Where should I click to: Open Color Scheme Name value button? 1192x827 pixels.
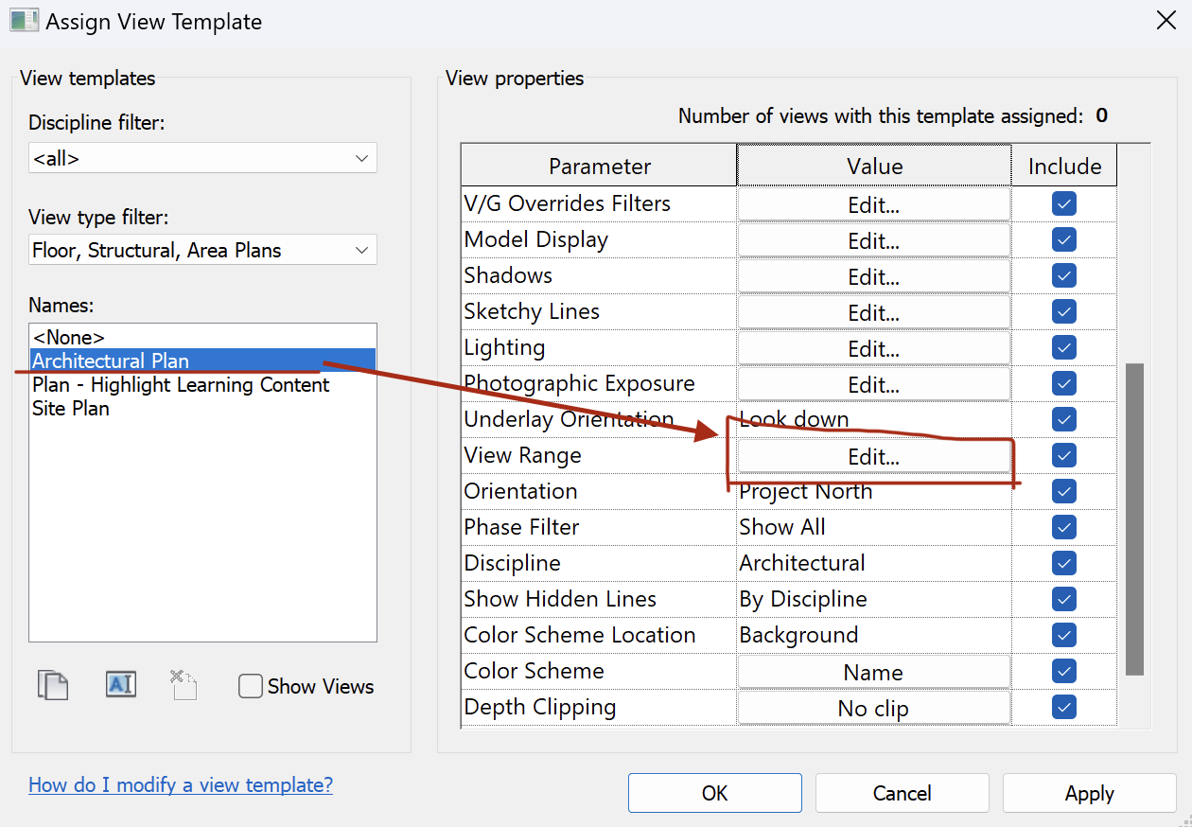coord(873,673)
